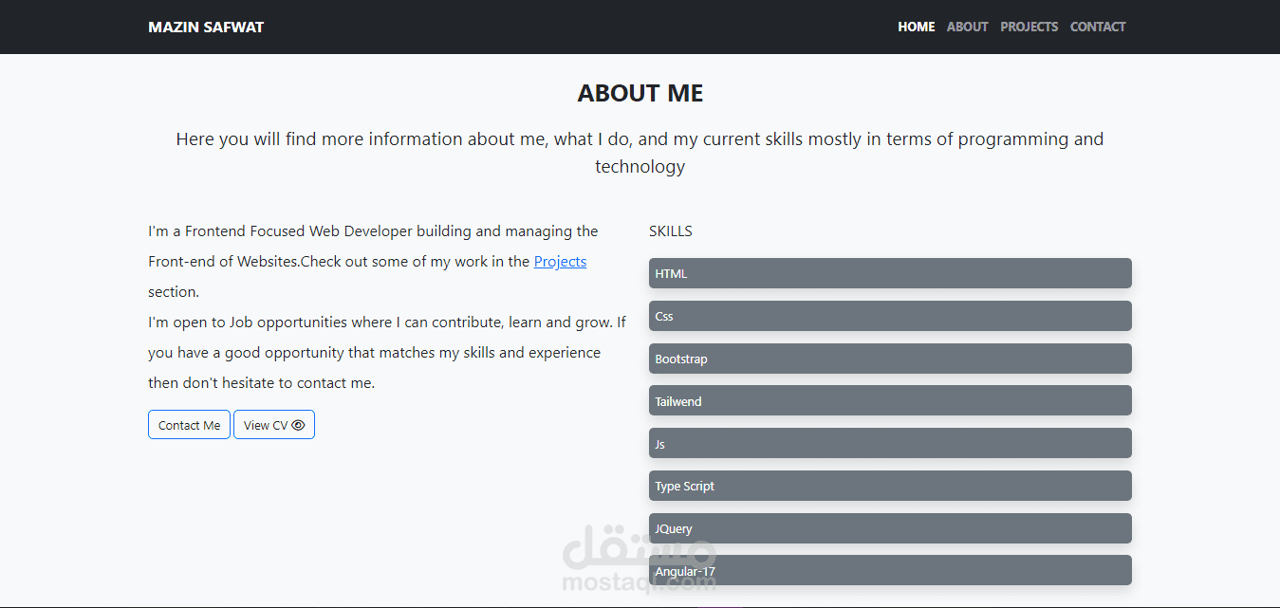This screenshot has height=608, width=1280.
Task: Click the mostaql watermark logo
Action: pos(639,560)
